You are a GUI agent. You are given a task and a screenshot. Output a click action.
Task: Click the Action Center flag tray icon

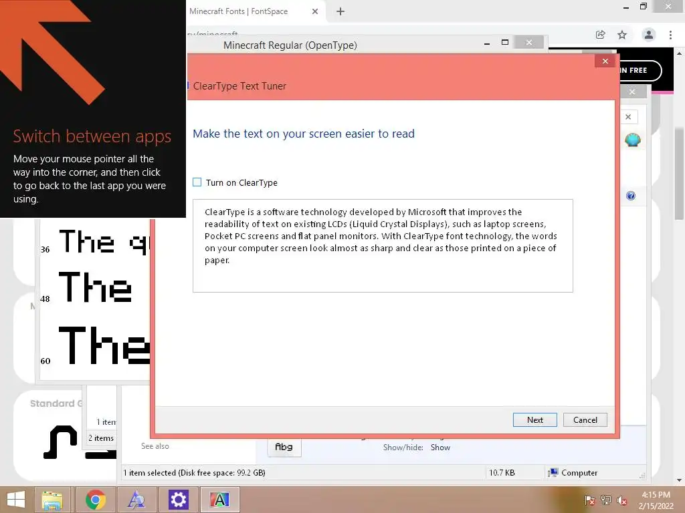[x=589, y=500]
